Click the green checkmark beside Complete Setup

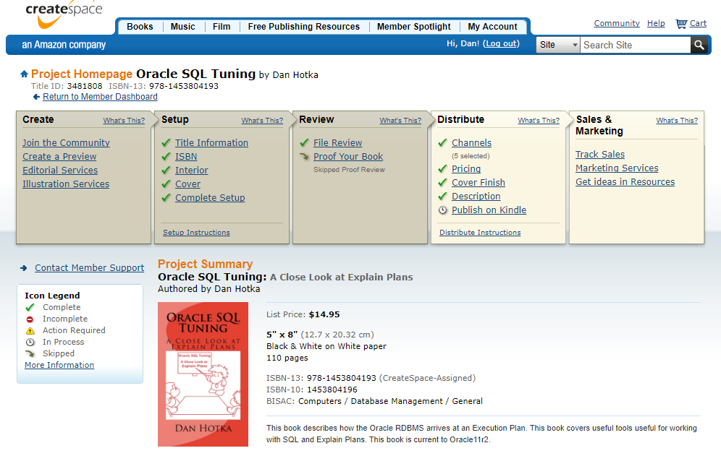click(x=166, y=198)
